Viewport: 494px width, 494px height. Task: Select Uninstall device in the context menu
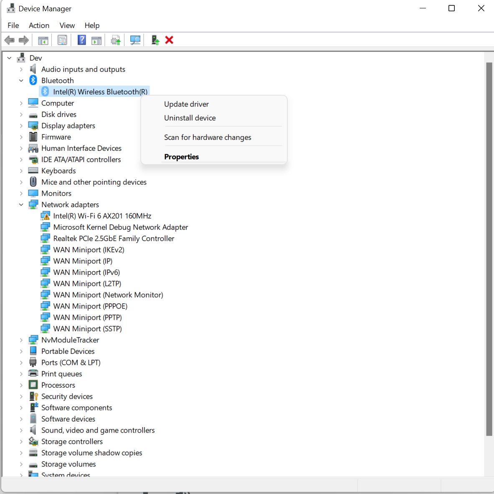[190, 118]
